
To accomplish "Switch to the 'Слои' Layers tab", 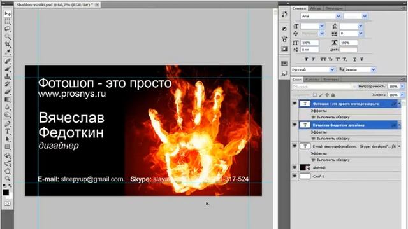I will point(297,79).
